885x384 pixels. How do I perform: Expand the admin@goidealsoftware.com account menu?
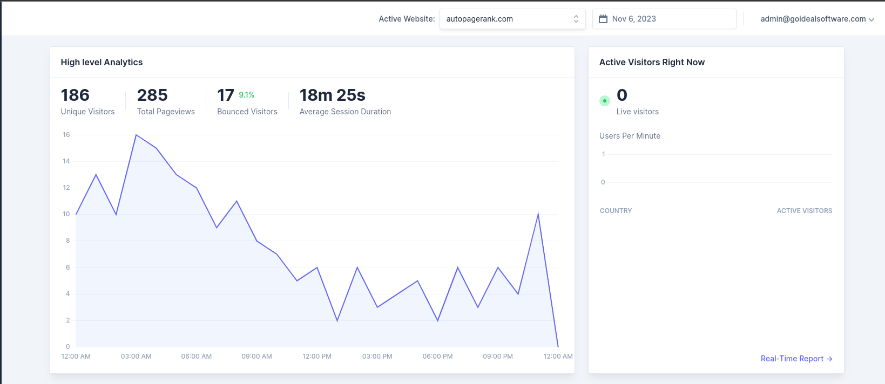817,19
